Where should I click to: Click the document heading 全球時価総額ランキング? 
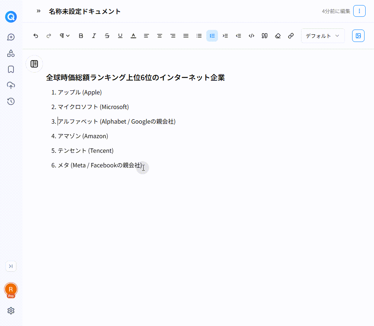coord(135,78)
